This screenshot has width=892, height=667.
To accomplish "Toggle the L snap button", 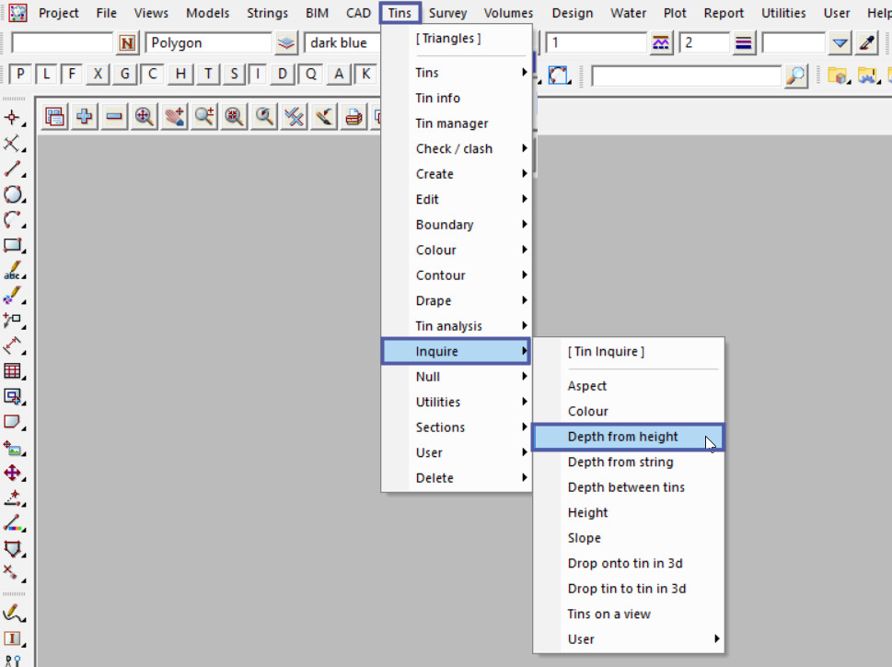I will (46, 75).
